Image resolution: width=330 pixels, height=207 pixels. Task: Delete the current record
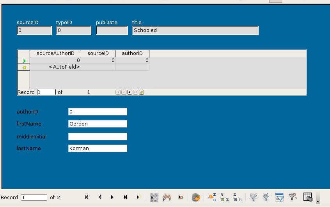pyautogui.click(x=180, y=197)
